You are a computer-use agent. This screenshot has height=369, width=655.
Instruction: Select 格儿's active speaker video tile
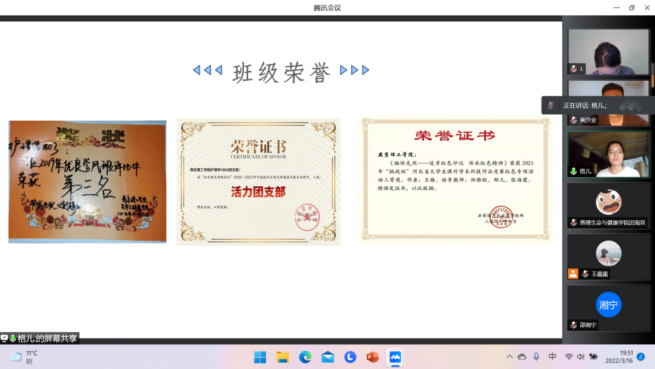click(x=608, y=154)
